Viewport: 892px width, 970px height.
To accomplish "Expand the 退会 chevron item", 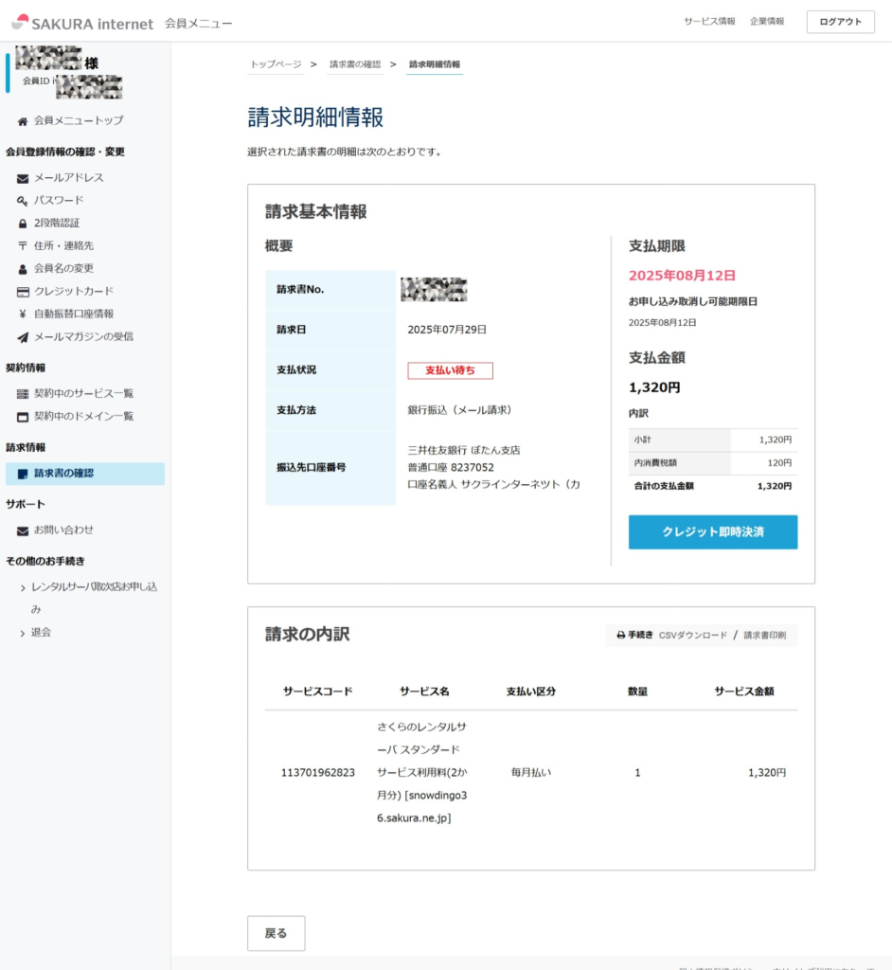I will [23, 633].
